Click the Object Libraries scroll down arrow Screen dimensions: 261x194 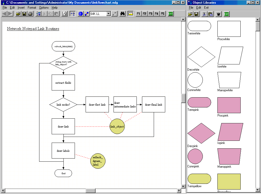pos(258,190)
